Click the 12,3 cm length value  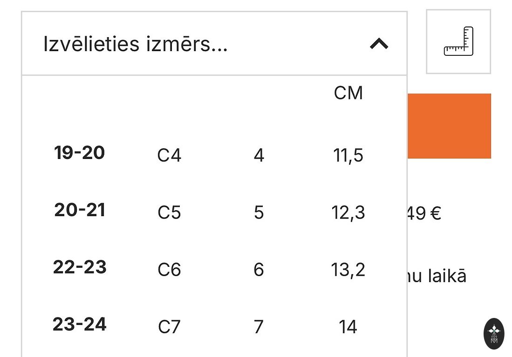(348, 213)
